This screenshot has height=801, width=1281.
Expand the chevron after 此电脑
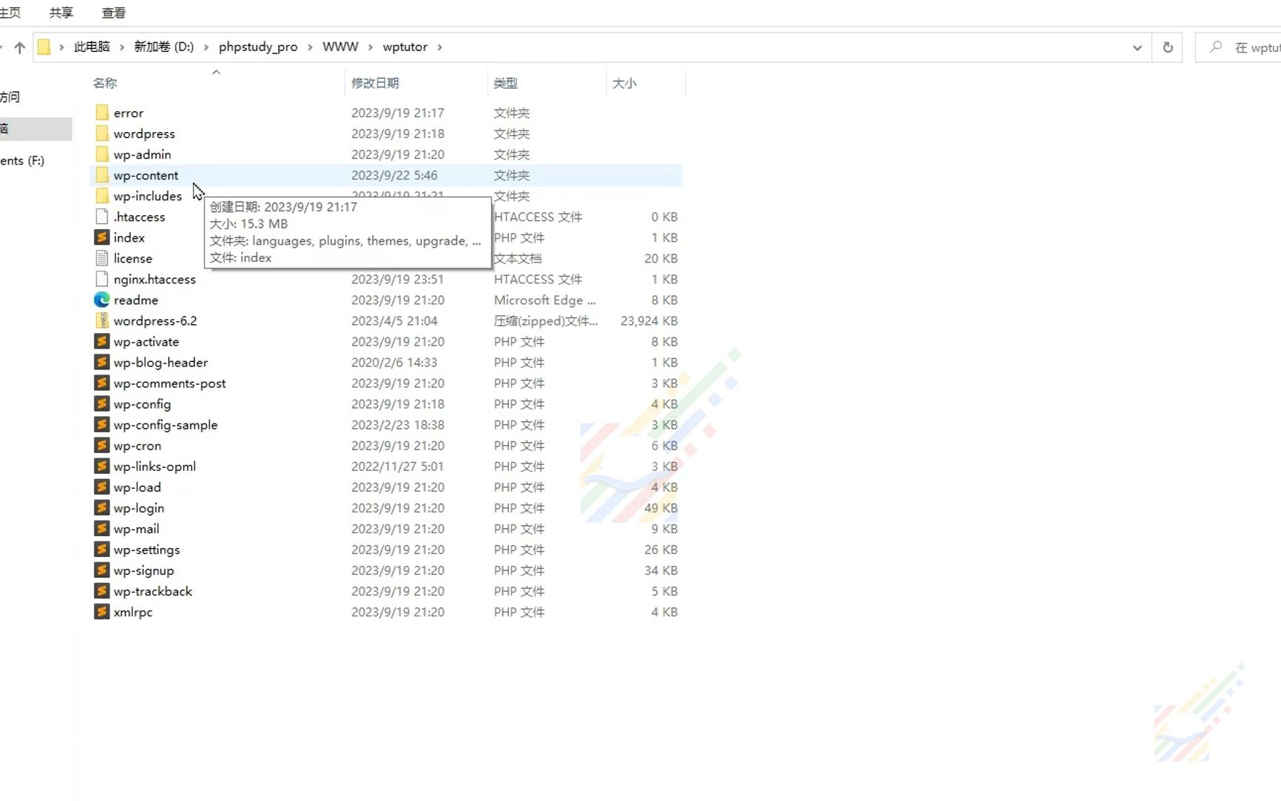(x=122, y=47)
